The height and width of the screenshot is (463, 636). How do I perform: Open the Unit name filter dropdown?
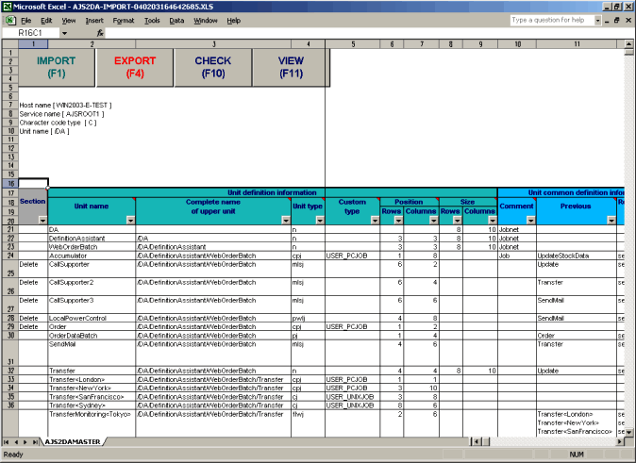click(x=130, y=220)
